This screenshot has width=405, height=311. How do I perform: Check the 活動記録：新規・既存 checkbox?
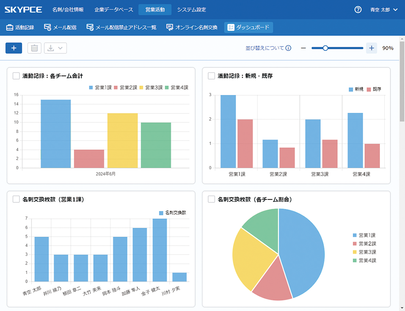pyautogui.click(x=211, y=76)
